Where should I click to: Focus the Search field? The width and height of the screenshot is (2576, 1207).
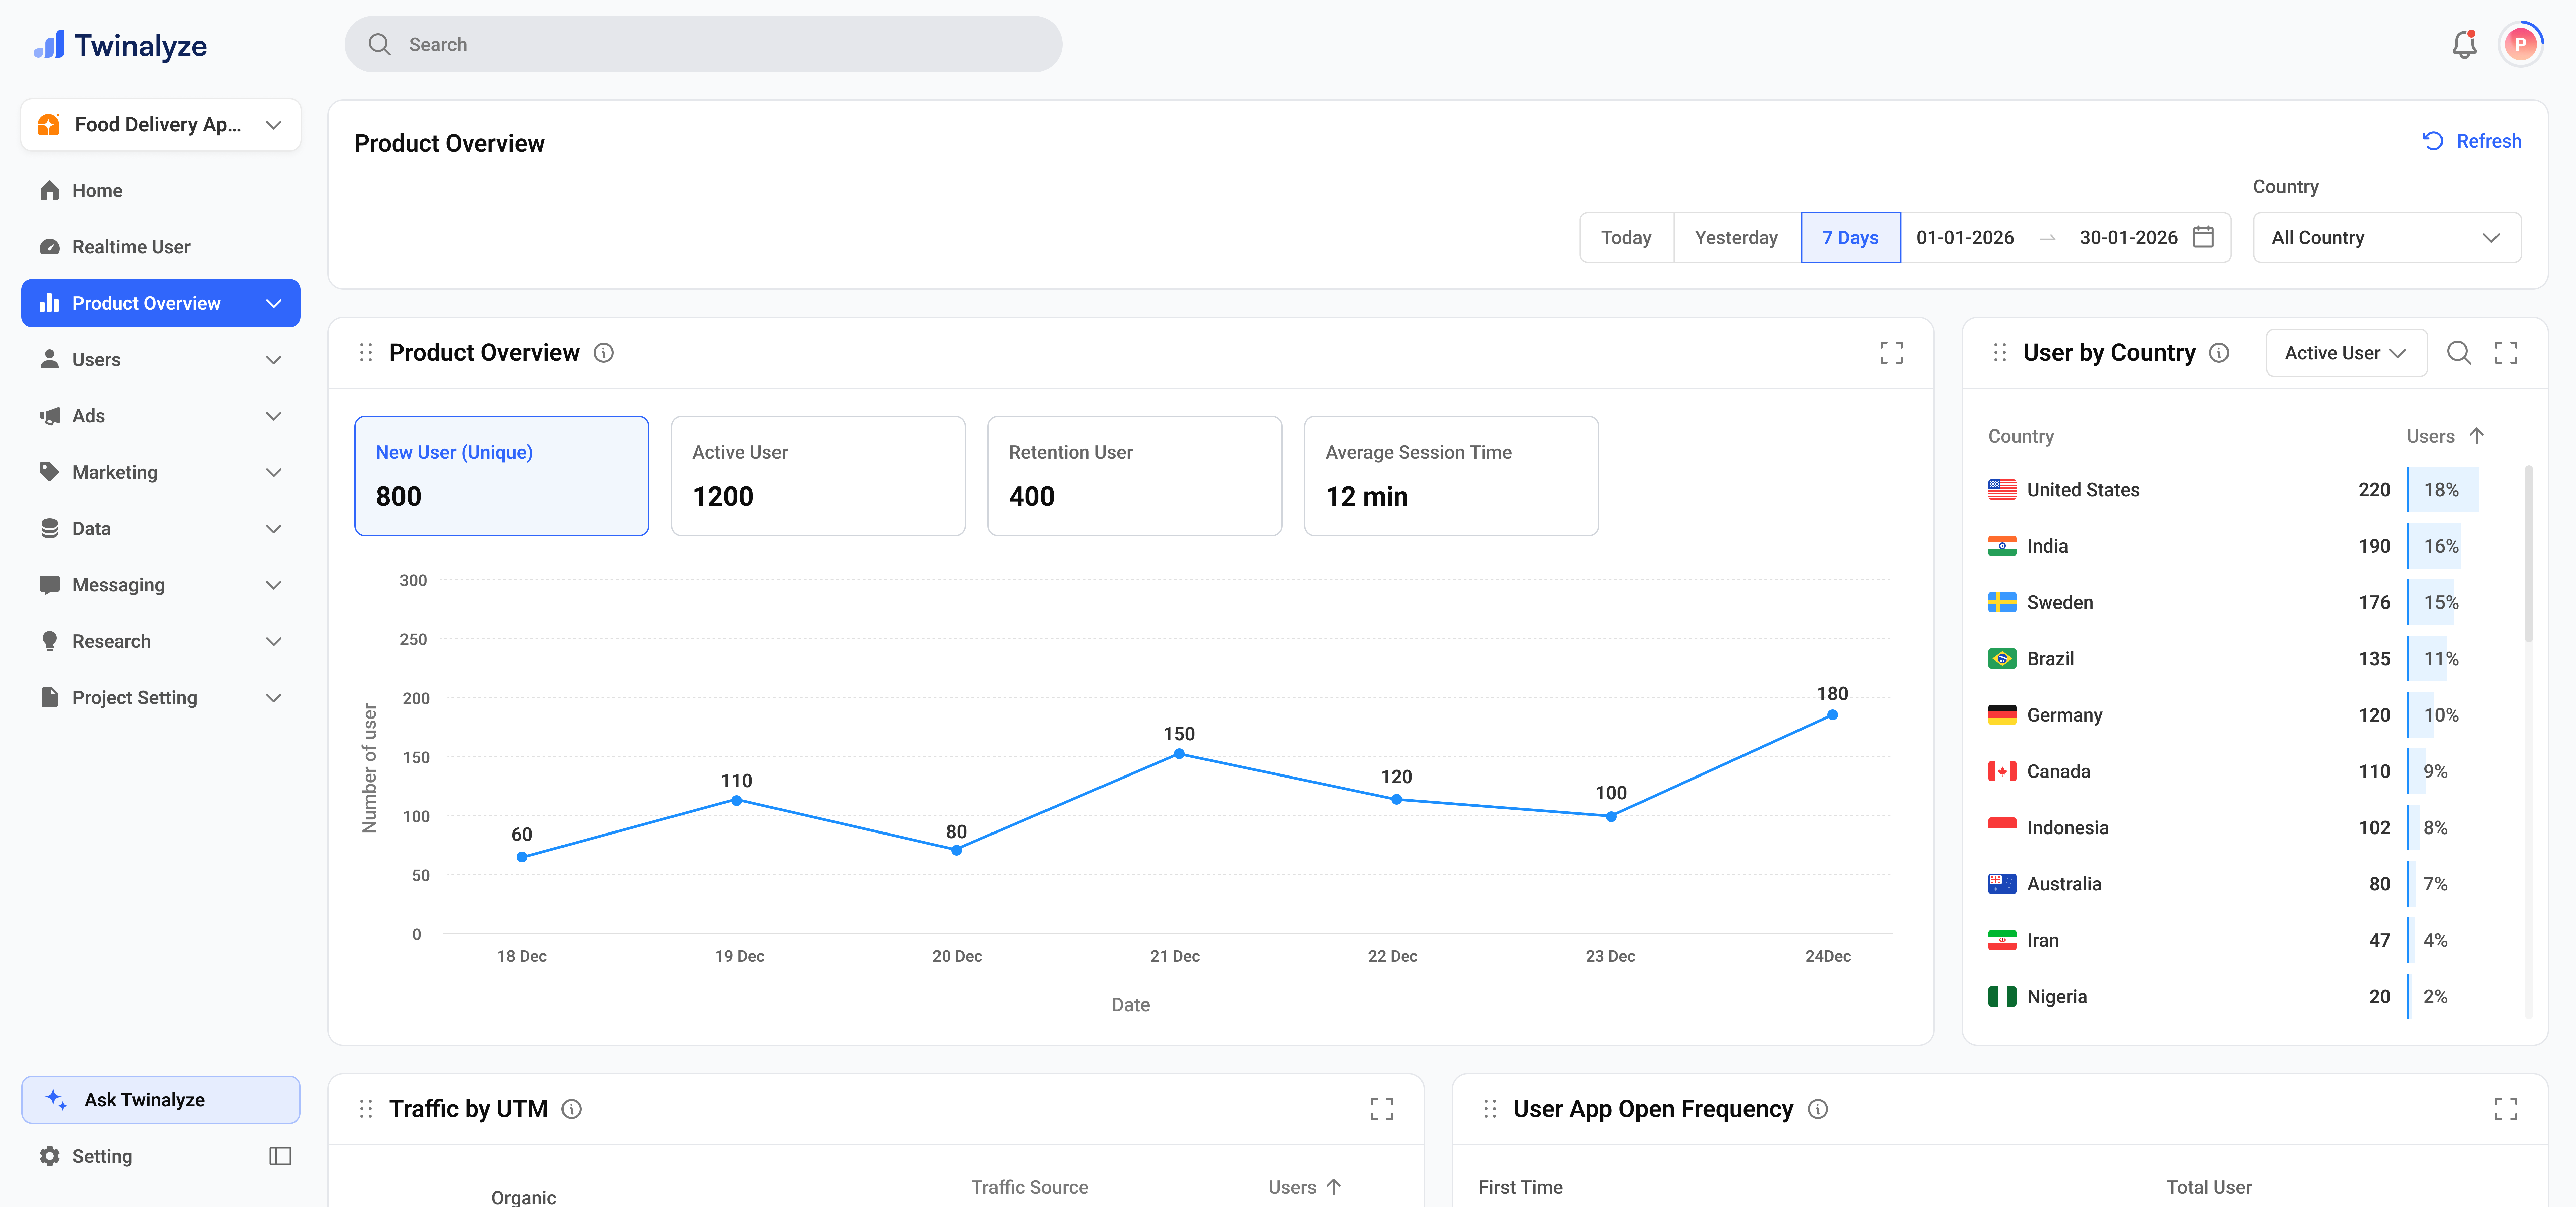(703, 44)
